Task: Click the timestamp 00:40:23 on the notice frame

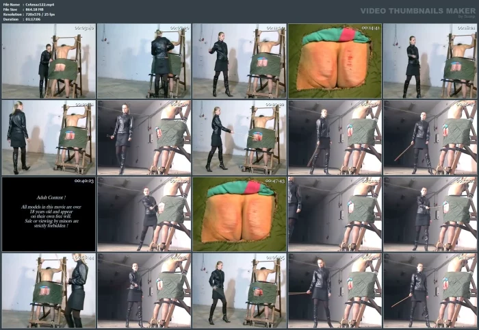Action: pyautogui.click(x=84, y=181)
